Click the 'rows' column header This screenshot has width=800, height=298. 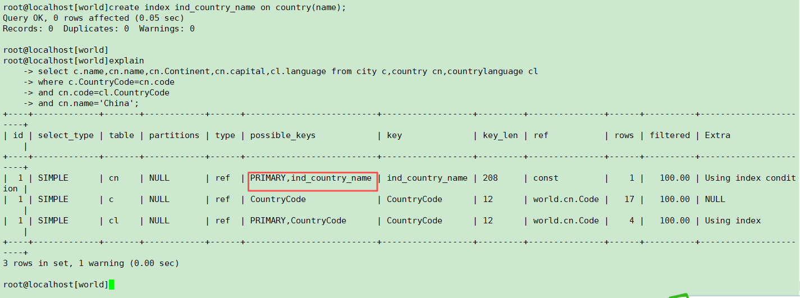click(624, 135)
